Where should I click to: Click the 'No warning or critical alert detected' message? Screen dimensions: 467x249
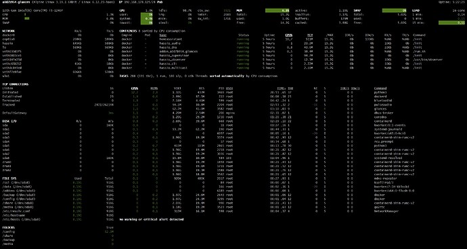point(152,219)
